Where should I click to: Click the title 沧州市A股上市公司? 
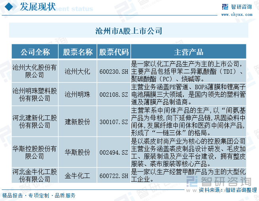[129, 31]
